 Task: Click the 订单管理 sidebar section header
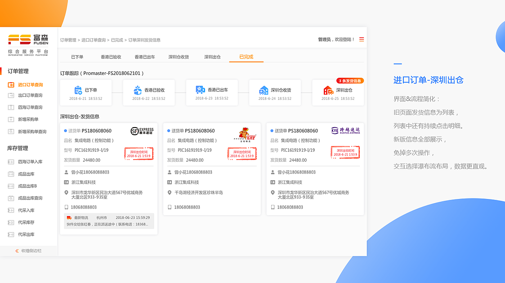(18, 71)
